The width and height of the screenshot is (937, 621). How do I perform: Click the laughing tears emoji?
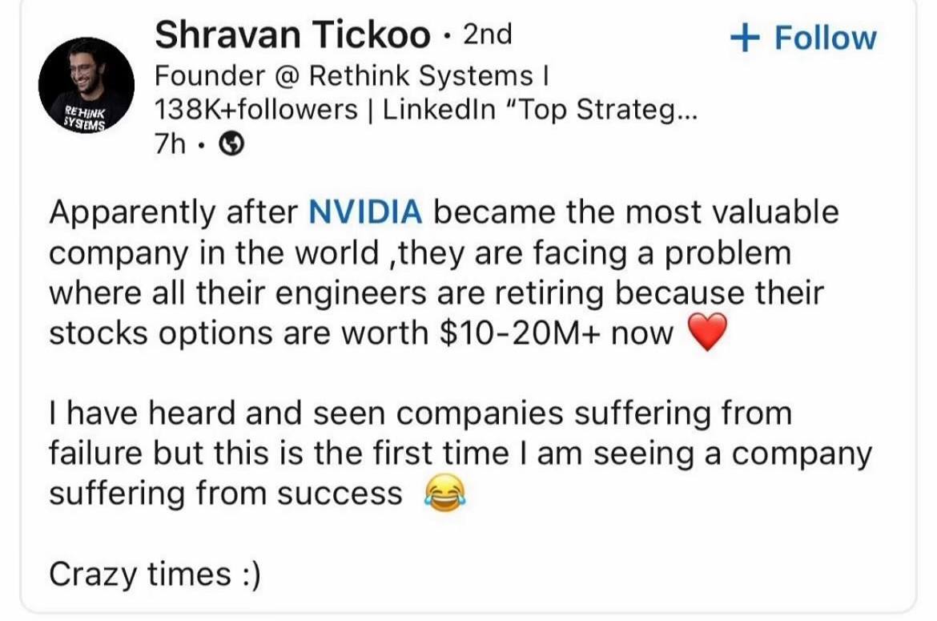[444, 493]
